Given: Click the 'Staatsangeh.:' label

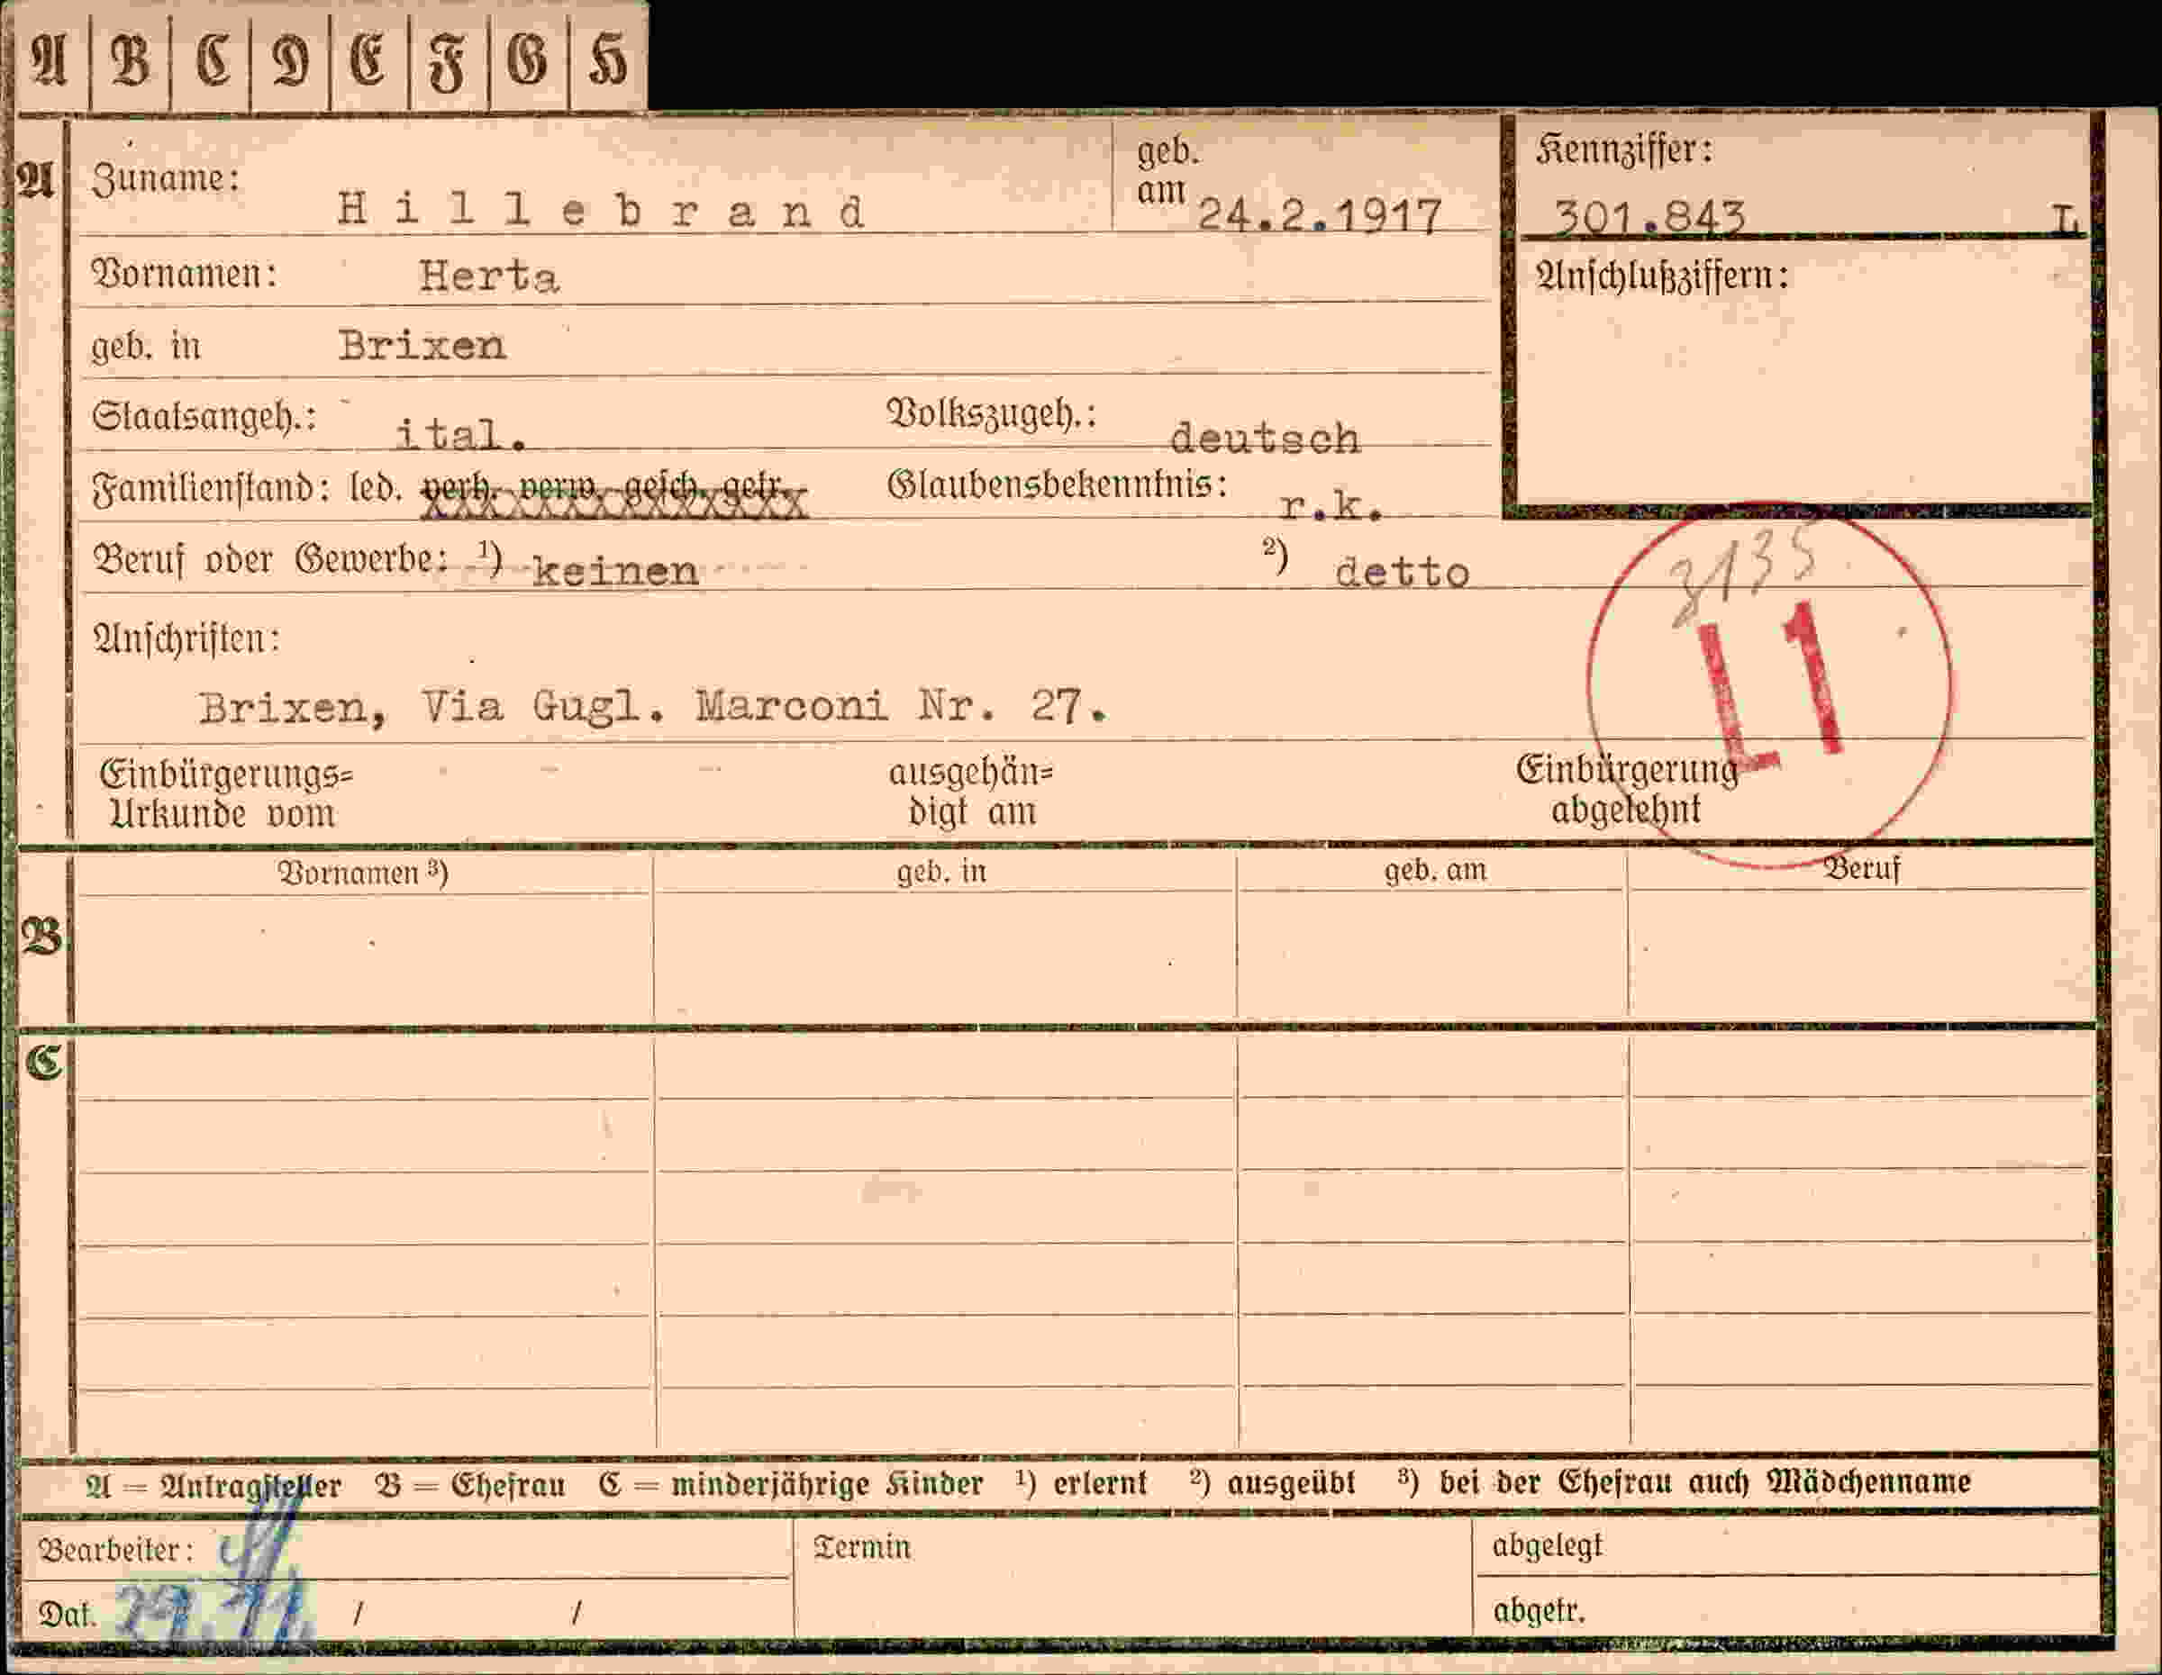Looking at the screenshot, I should point(204,417).
